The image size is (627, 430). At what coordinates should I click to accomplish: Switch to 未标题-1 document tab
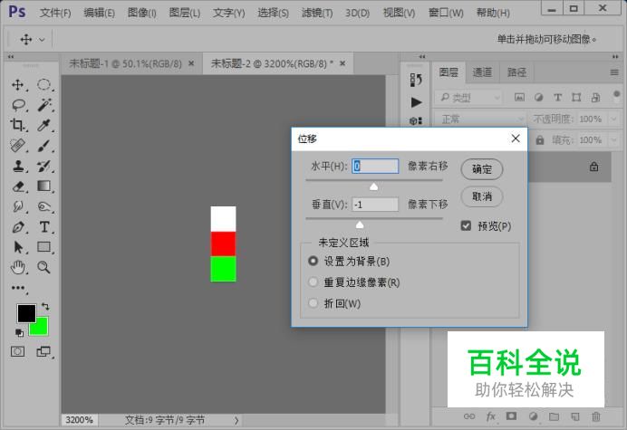pos(125,63)
